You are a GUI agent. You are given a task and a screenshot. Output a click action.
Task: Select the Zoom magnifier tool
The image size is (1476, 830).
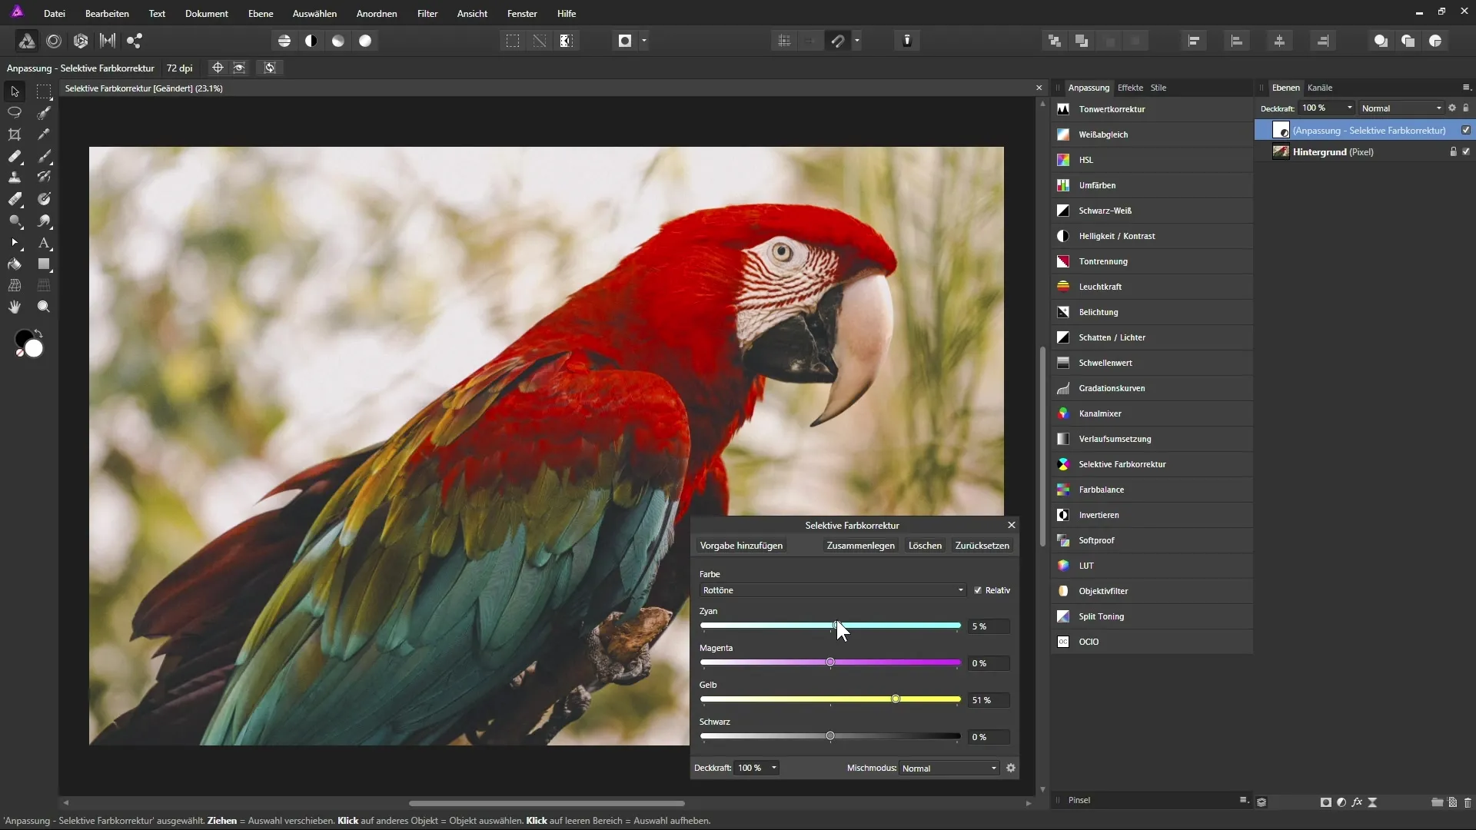[44, 307]
